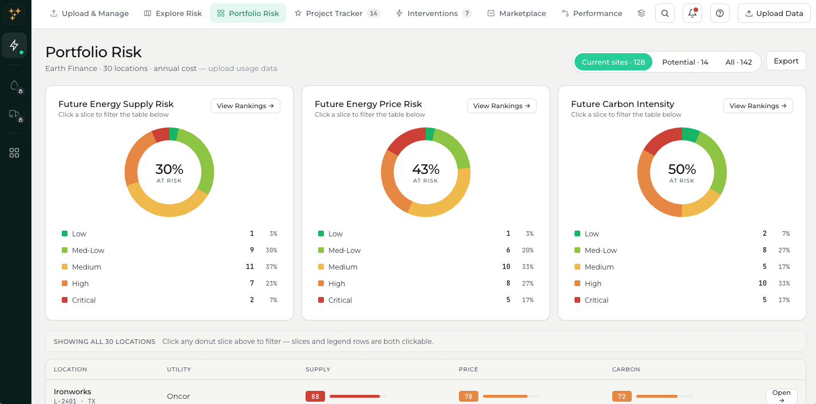Open notifications bell icon
This screenshot has width=816, height=404.
pyautogui.click(x=692, y=13)
